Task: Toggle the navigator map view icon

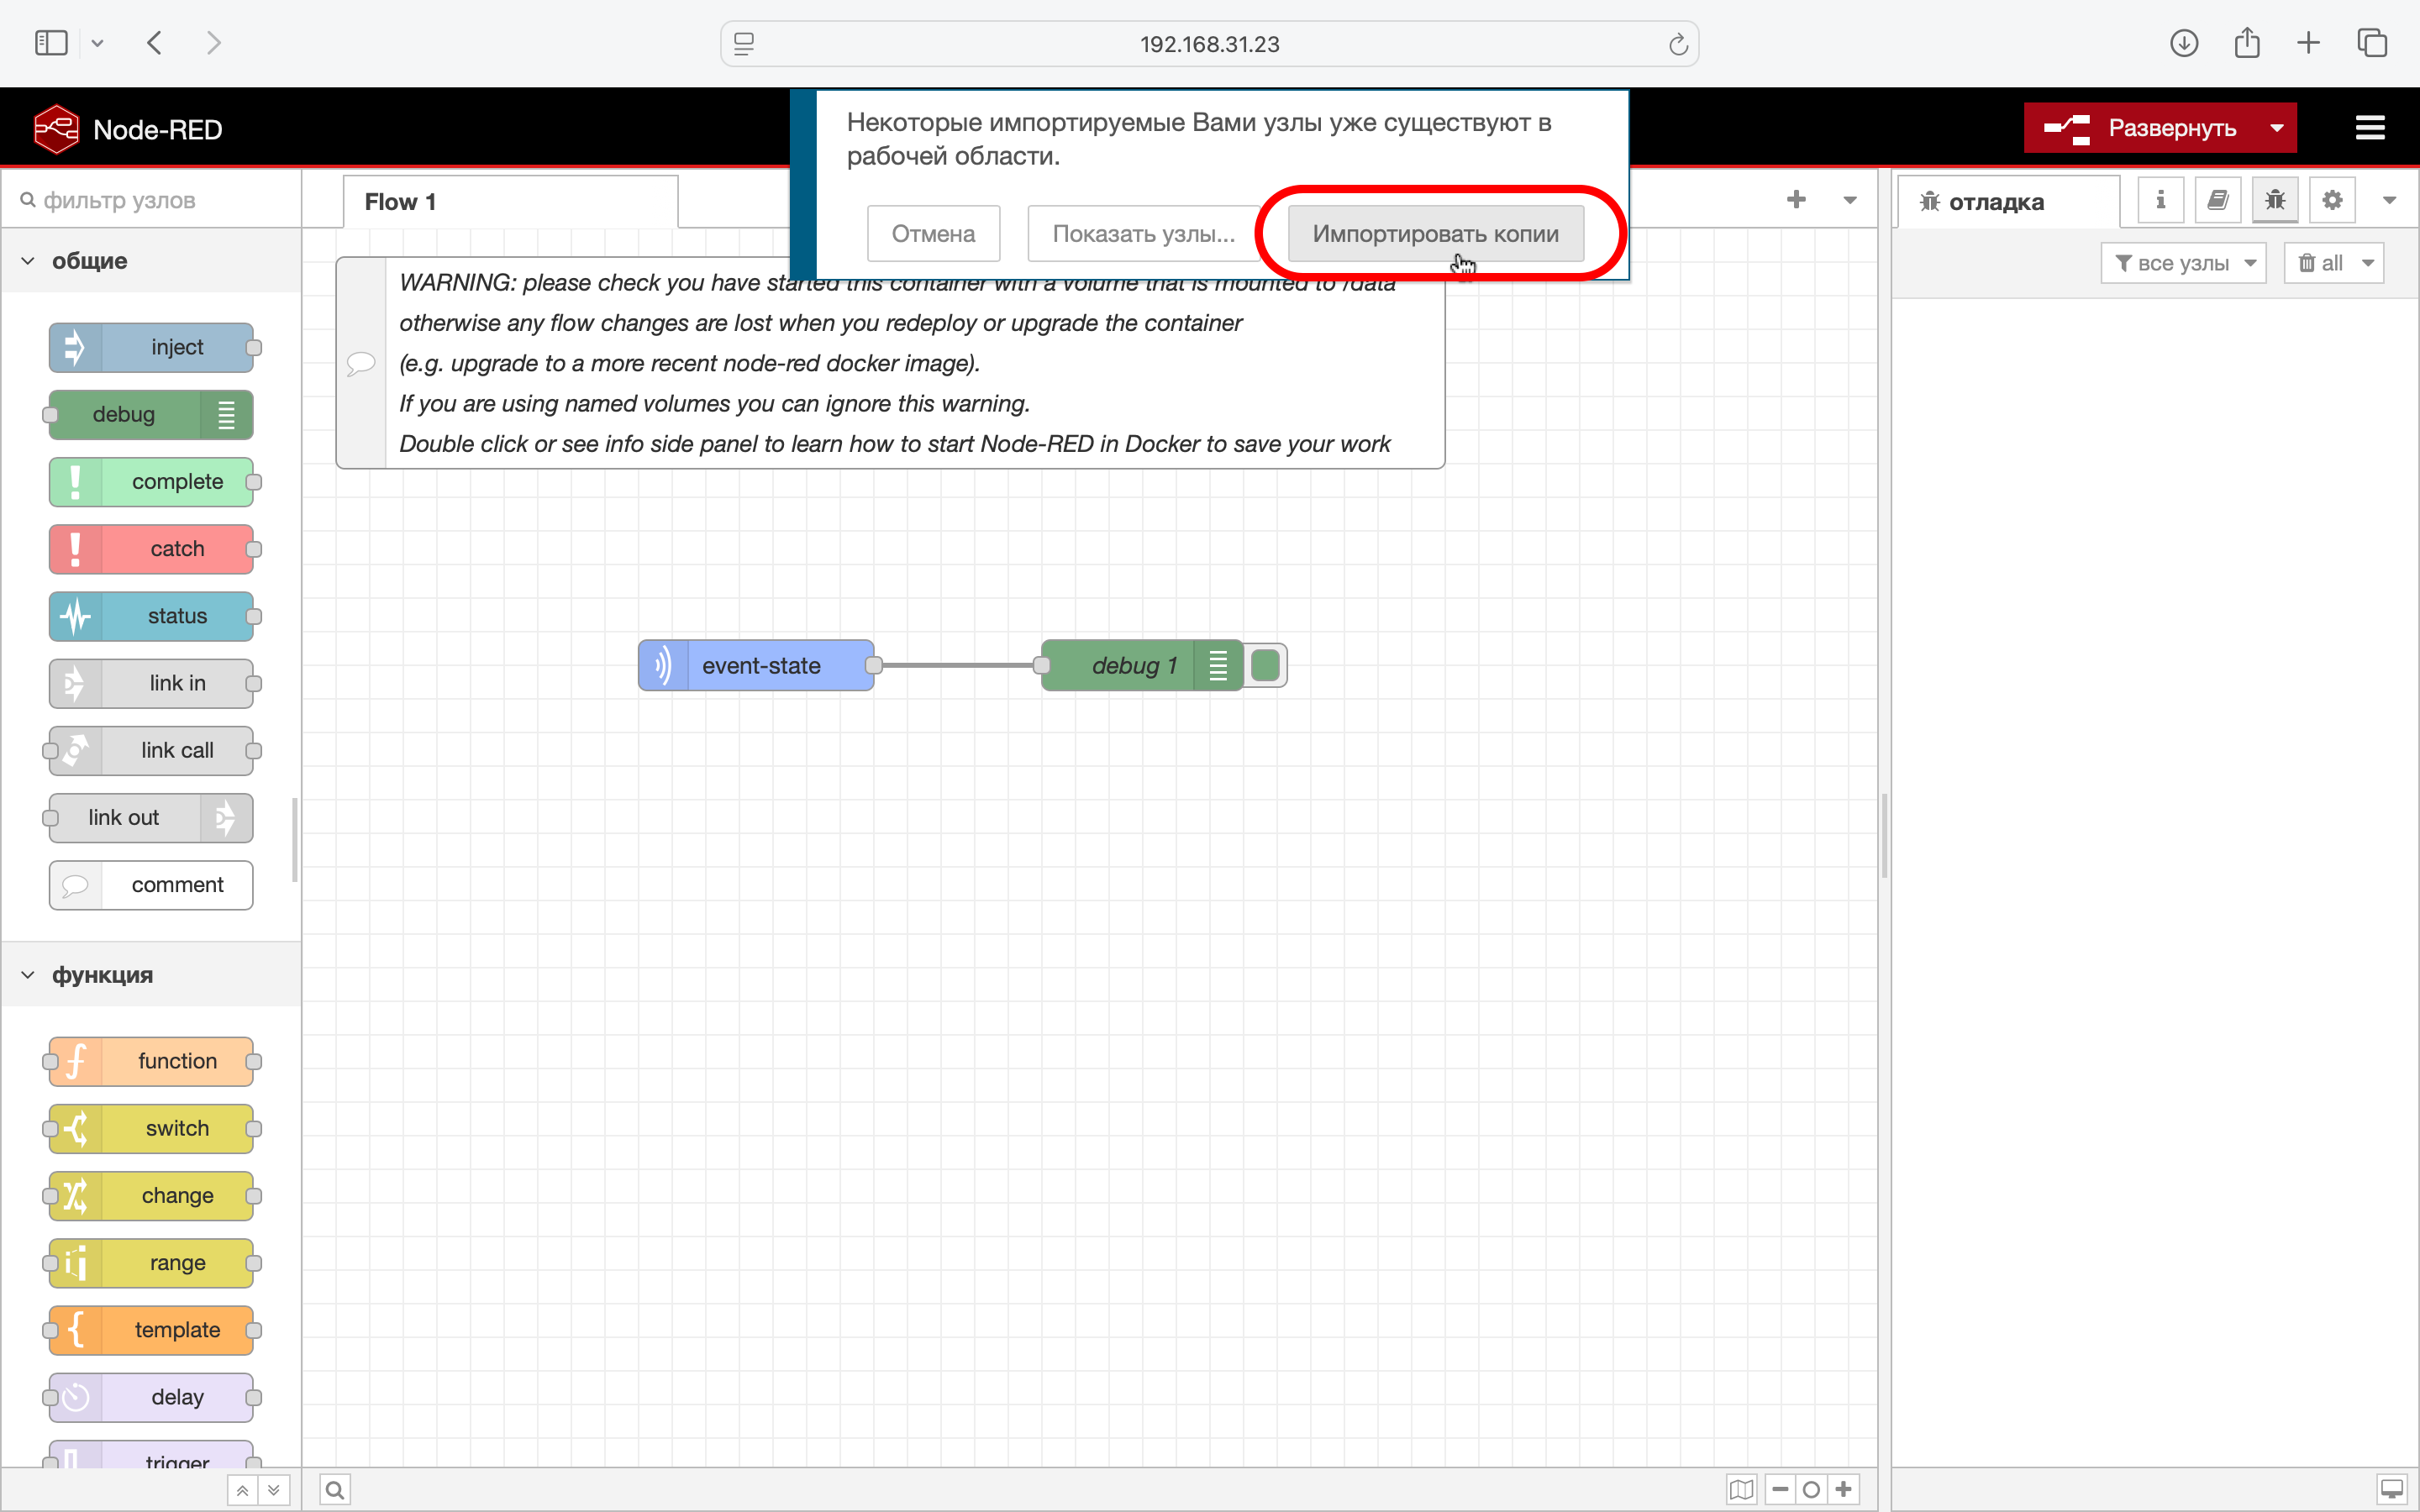Action: coord(1741,1490)
